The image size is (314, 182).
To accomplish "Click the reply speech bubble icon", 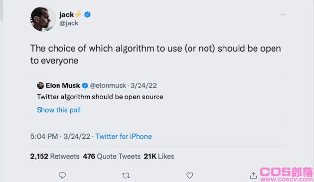I will point(62,175).
